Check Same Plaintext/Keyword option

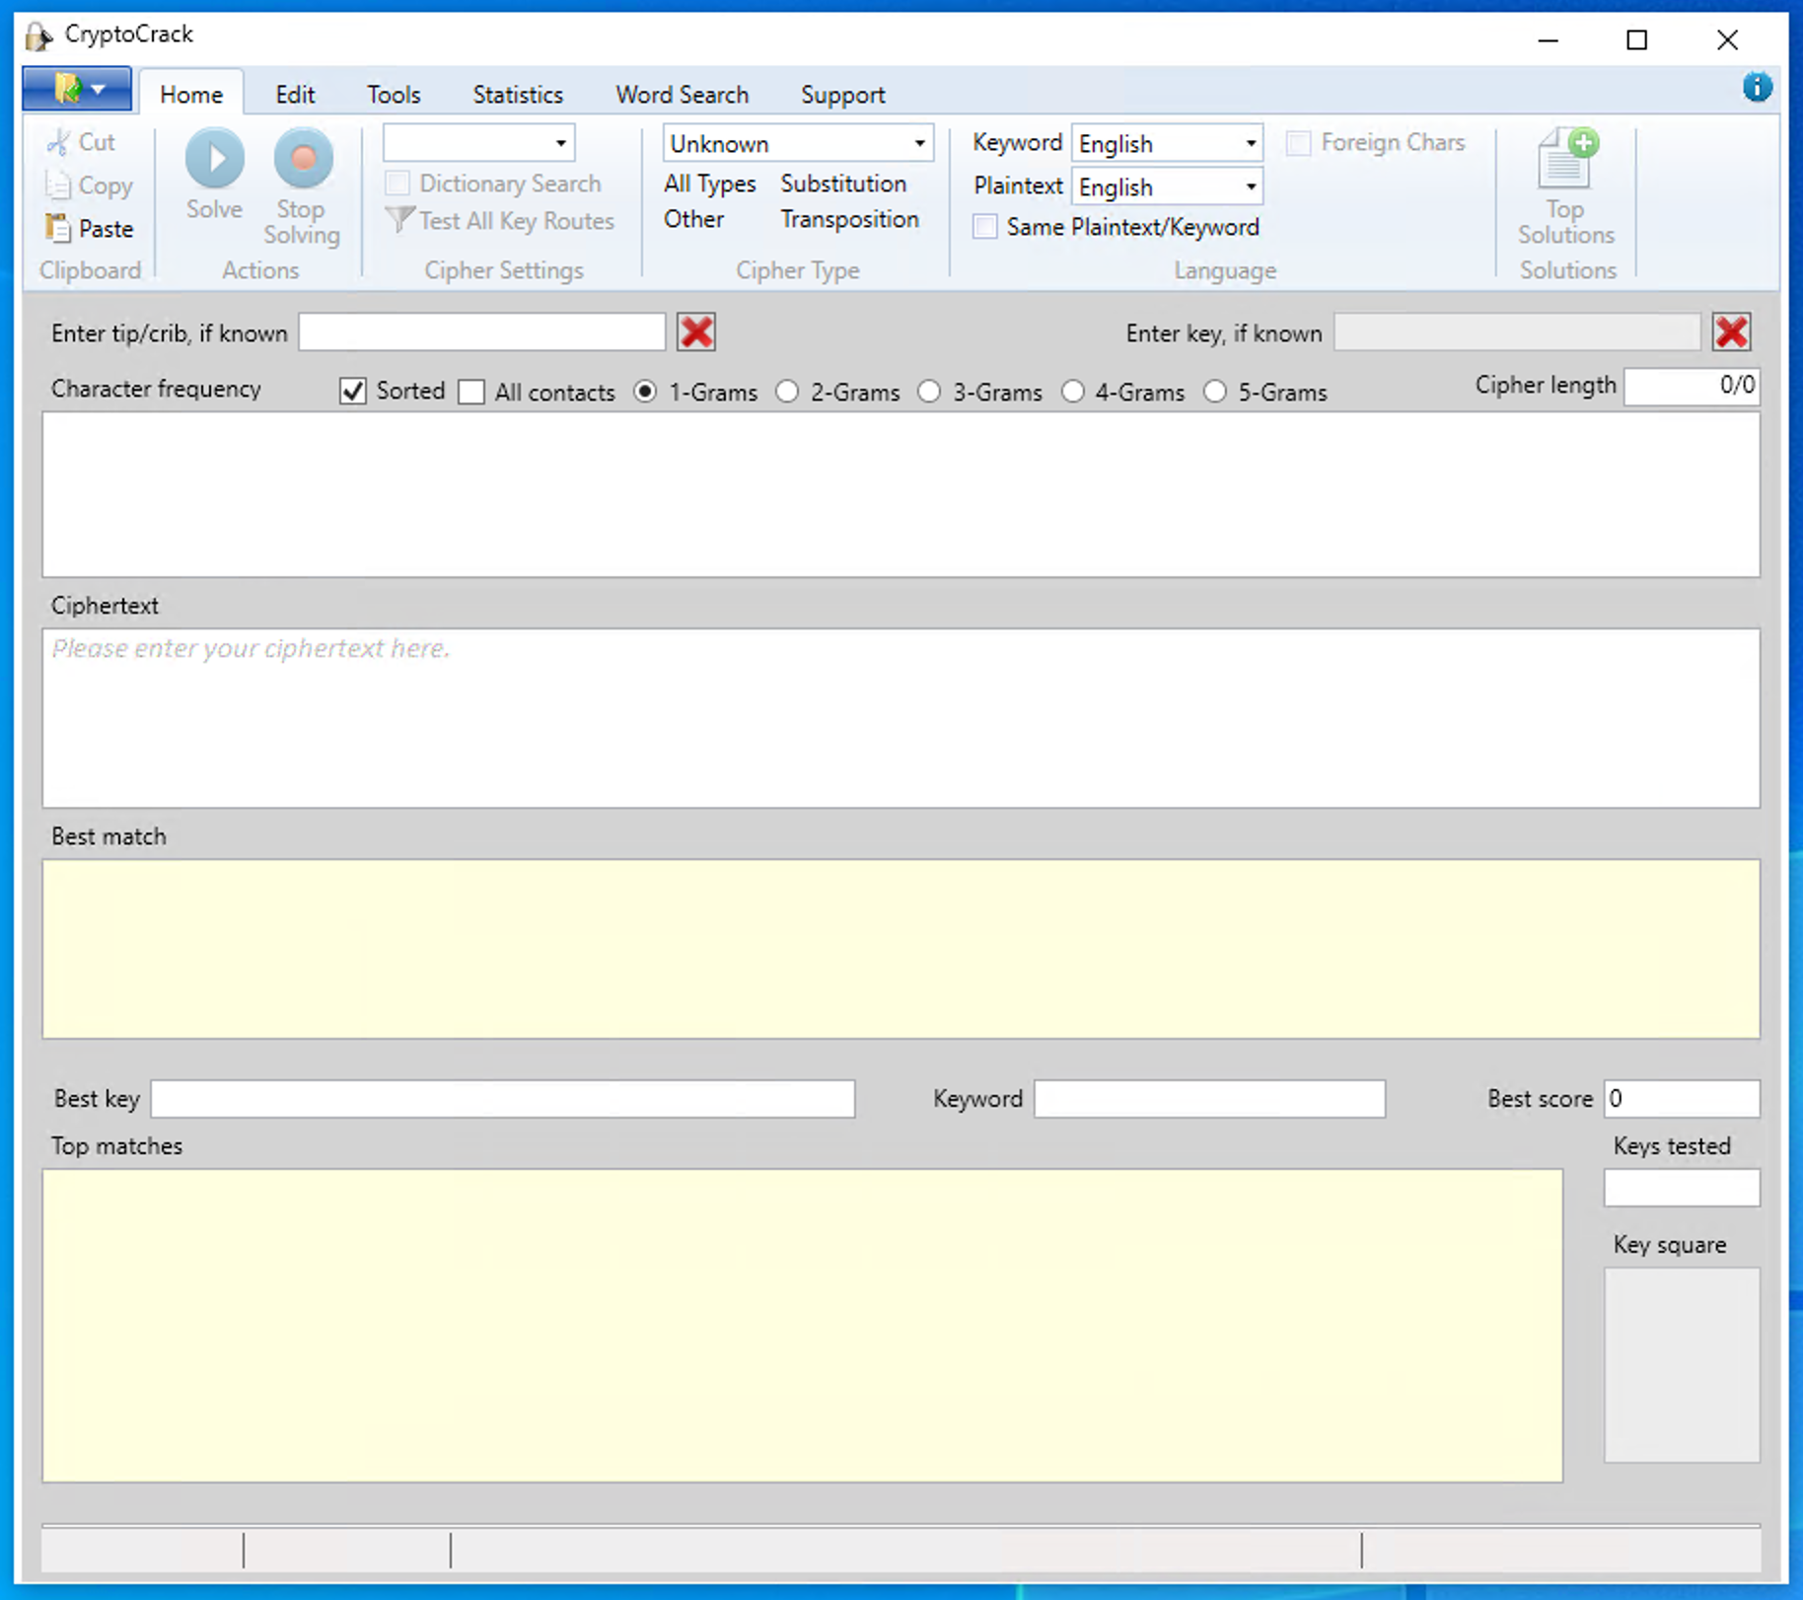(984, 227)
